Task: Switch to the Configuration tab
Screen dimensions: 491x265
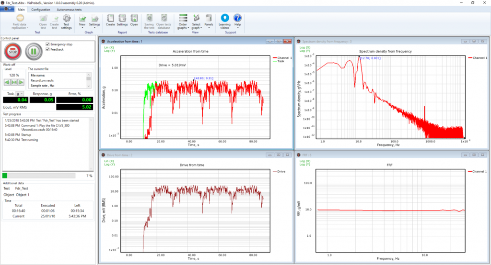Action: (41, 9)
